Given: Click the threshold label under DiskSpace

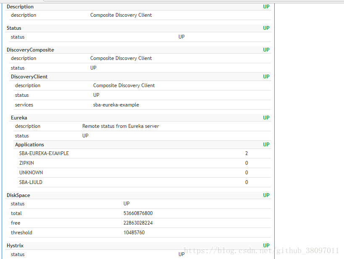Looking at the screenshot, I should click(21, 233).
